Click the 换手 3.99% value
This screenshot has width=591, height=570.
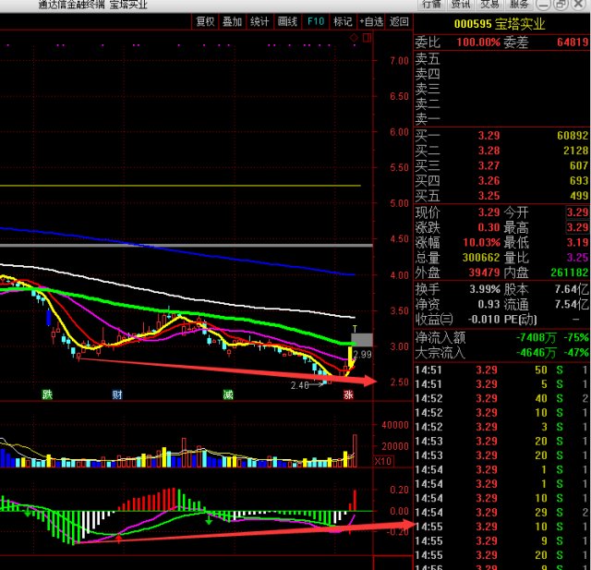pos(485,289)
